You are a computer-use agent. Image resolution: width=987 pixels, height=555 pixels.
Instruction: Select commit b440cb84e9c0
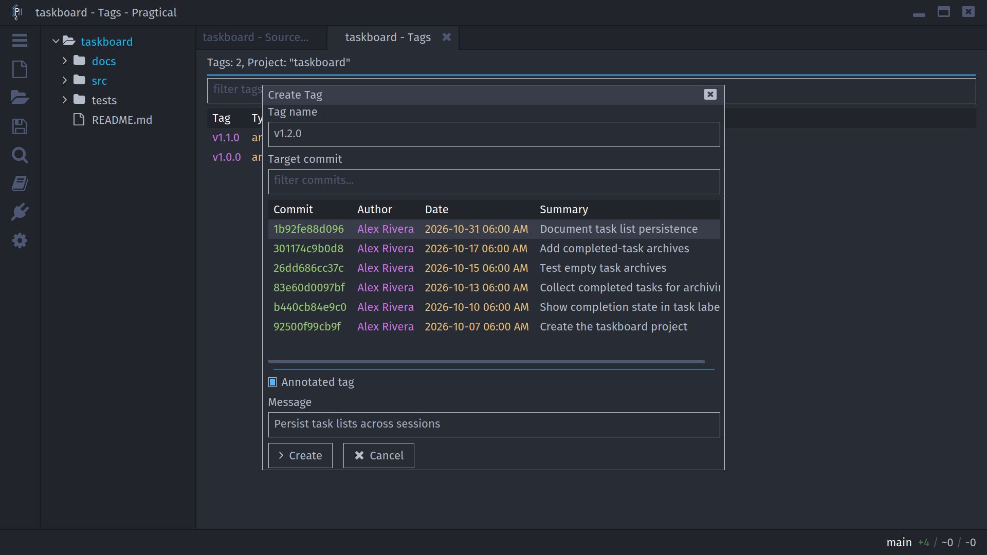coord(494,307)
